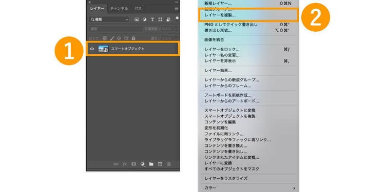Choose アートボードを新規作成... menu item
This screenshot has height=192, width=385.
248,95
